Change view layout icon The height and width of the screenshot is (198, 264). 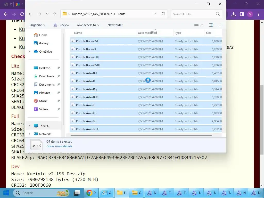coord(196,25)
